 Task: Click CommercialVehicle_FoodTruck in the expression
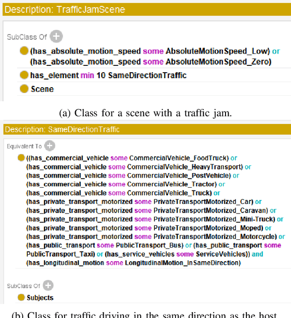178,158
